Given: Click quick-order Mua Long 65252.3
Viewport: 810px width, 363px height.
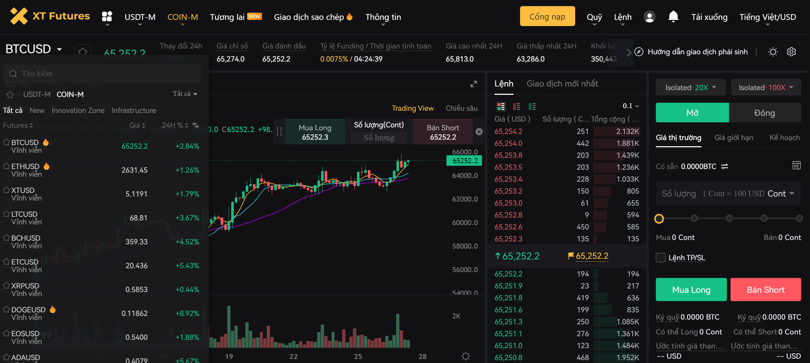Looking at the screenshot, I should [315, 132].
